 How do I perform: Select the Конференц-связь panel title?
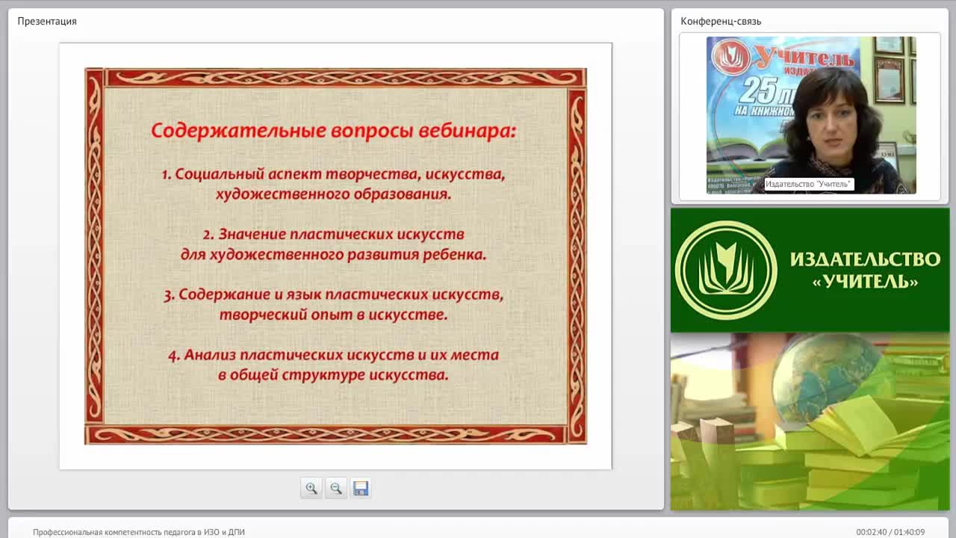(721, 21)
